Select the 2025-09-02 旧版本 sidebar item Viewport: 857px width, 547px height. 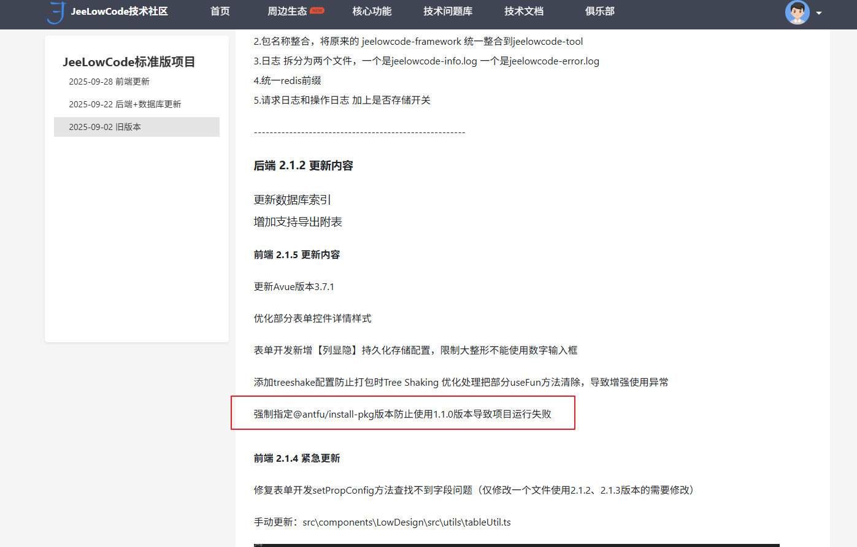click(x=105, y=127)
